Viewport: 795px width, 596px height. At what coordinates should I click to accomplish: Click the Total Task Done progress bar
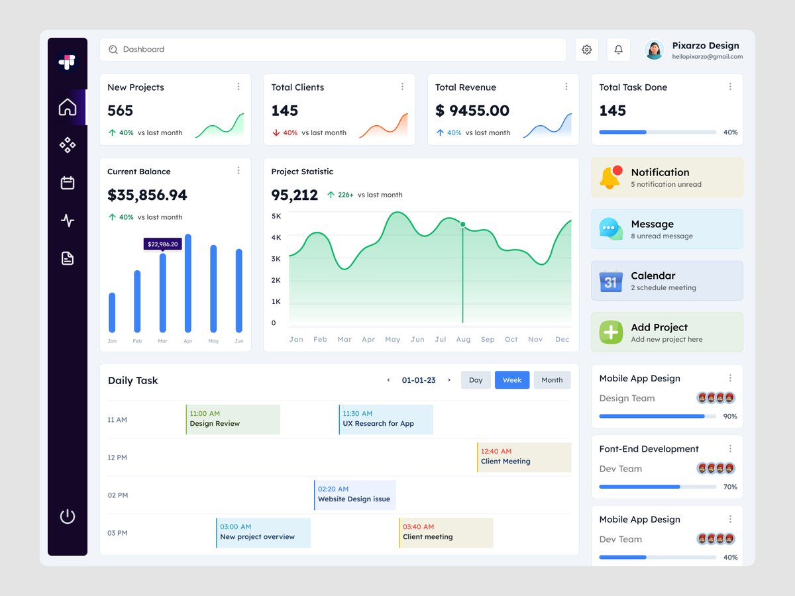(657, 132)
